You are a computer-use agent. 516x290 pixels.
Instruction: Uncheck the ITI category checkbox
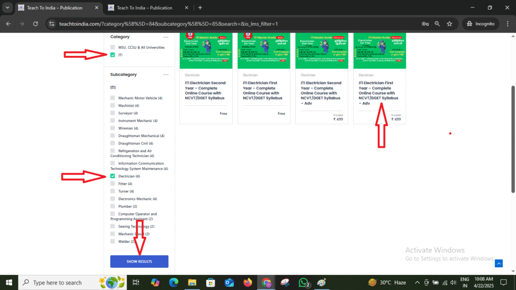(112, 55)
